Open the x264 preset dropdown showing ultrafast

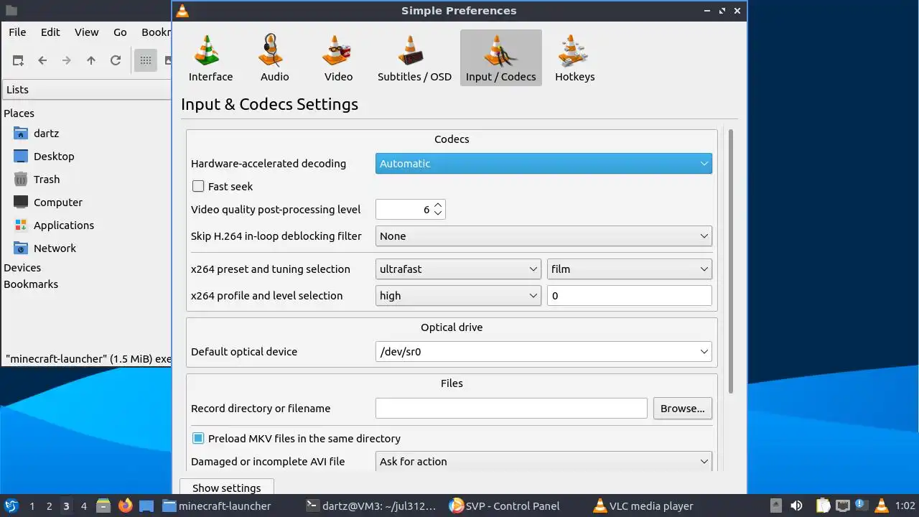(458, 269)
